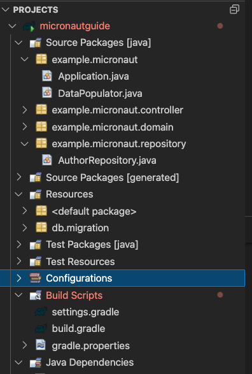Select the example.micronaut.domain label
The width and height of the screenshot is (252, 374).
[x=113, y=127]
